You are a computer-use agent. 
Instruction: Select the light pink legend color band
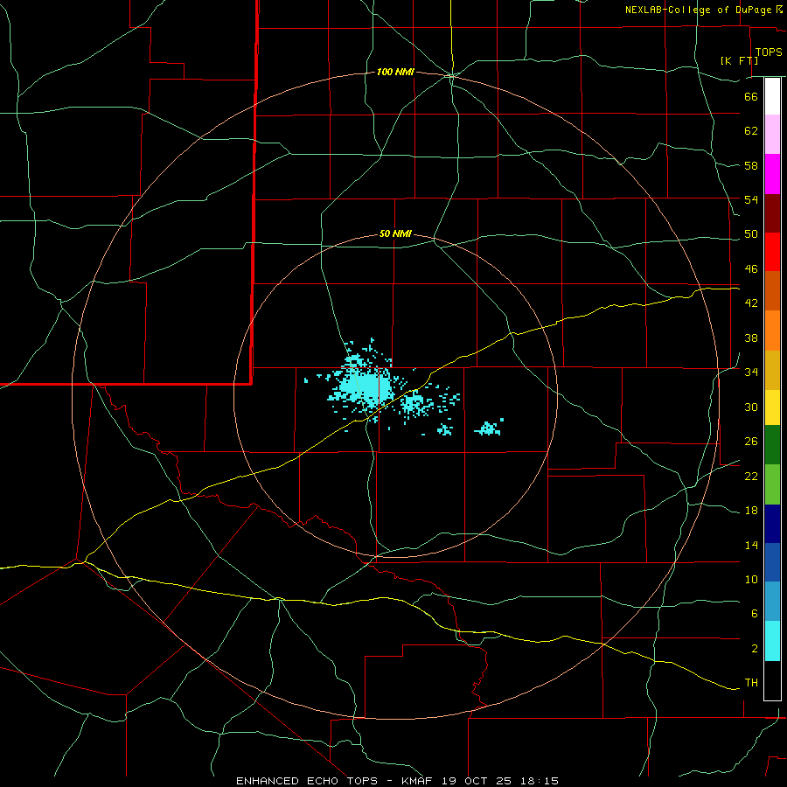772,134
